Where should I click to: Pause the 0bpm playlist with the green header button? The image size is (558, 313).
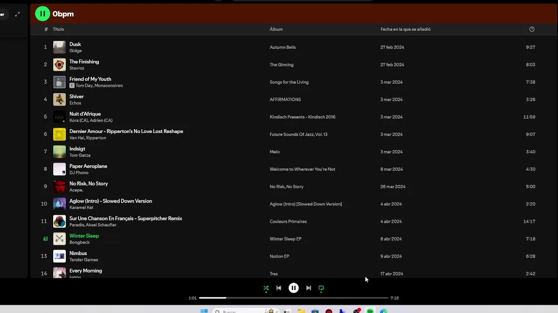[43, 14]
